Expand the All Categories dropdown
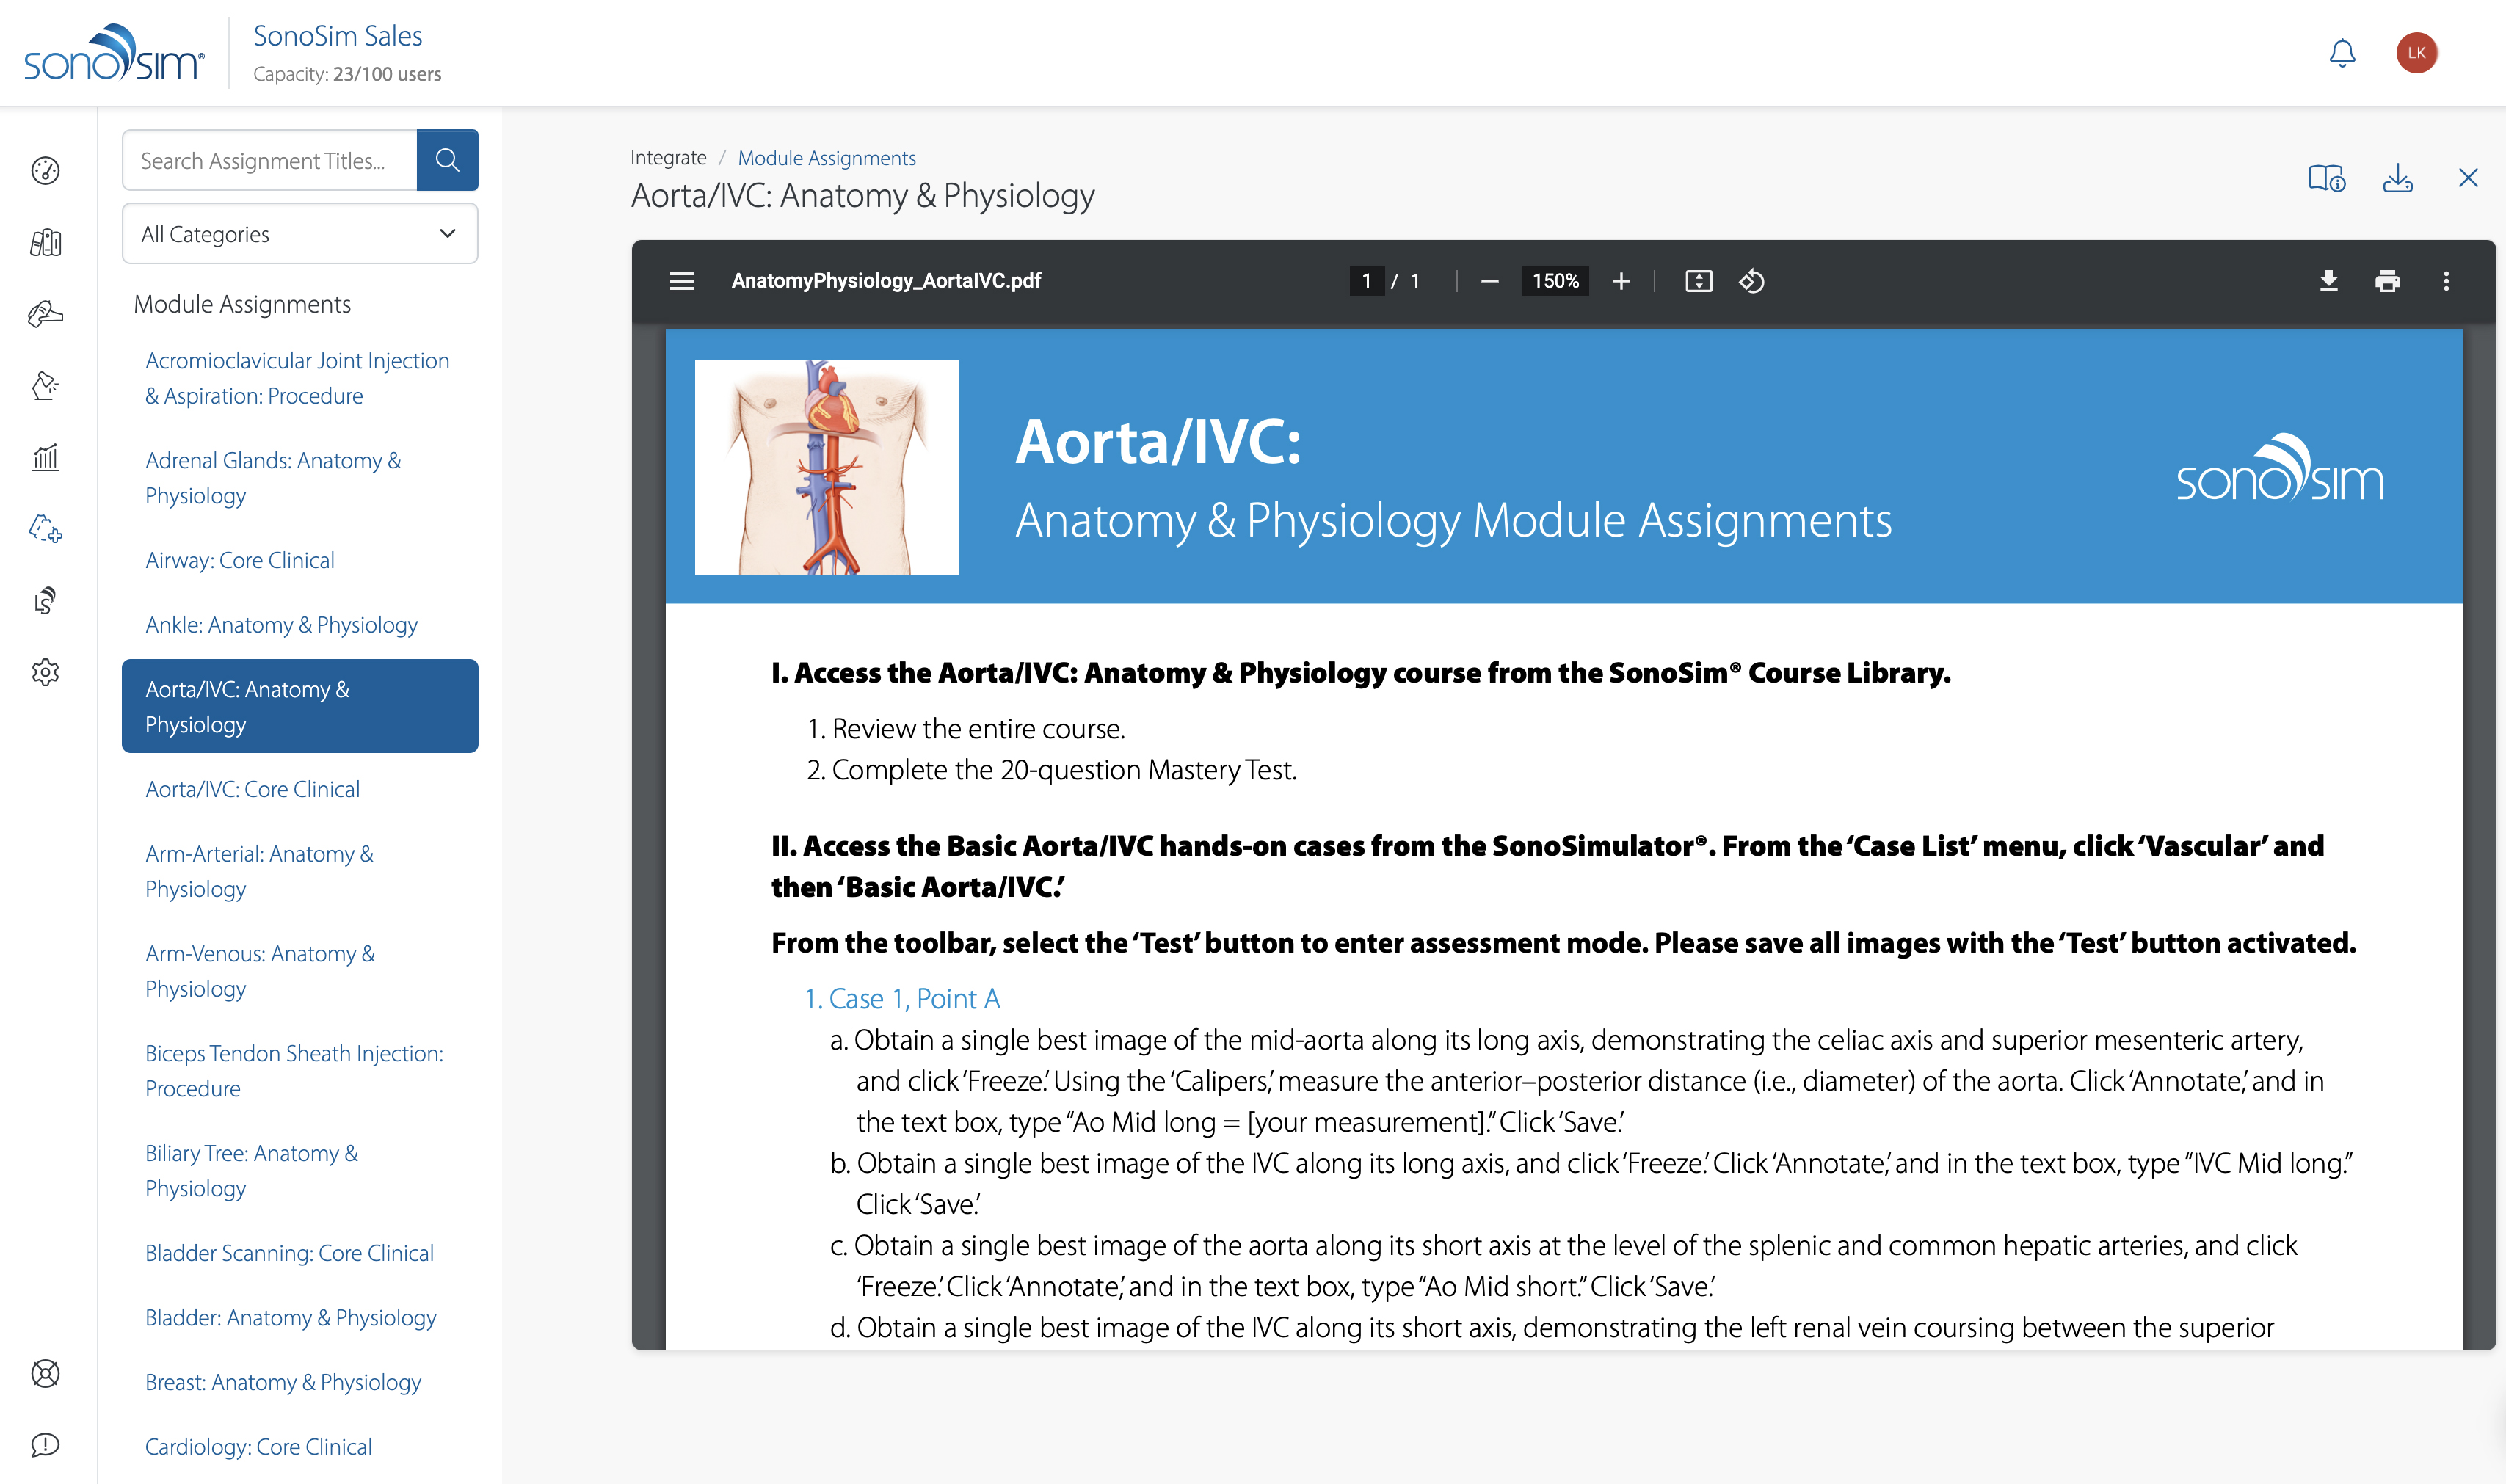The width and height of the screenshot is (2506, 1484). 299,234
